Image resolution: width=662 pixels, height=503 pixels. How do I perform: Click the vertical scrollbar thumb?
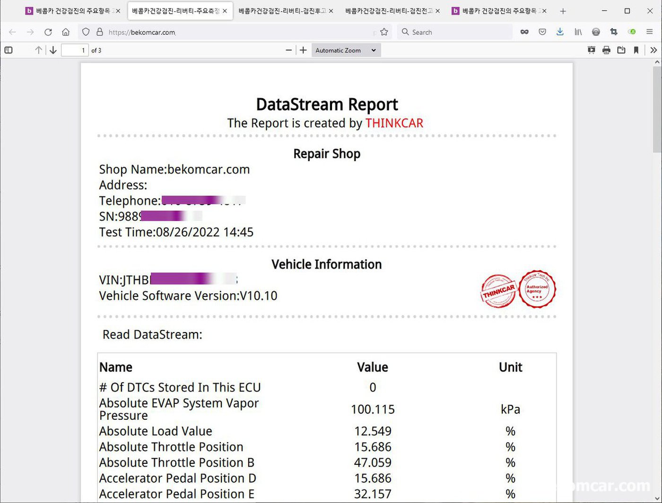pyautogui.click(x=657, y=110)
